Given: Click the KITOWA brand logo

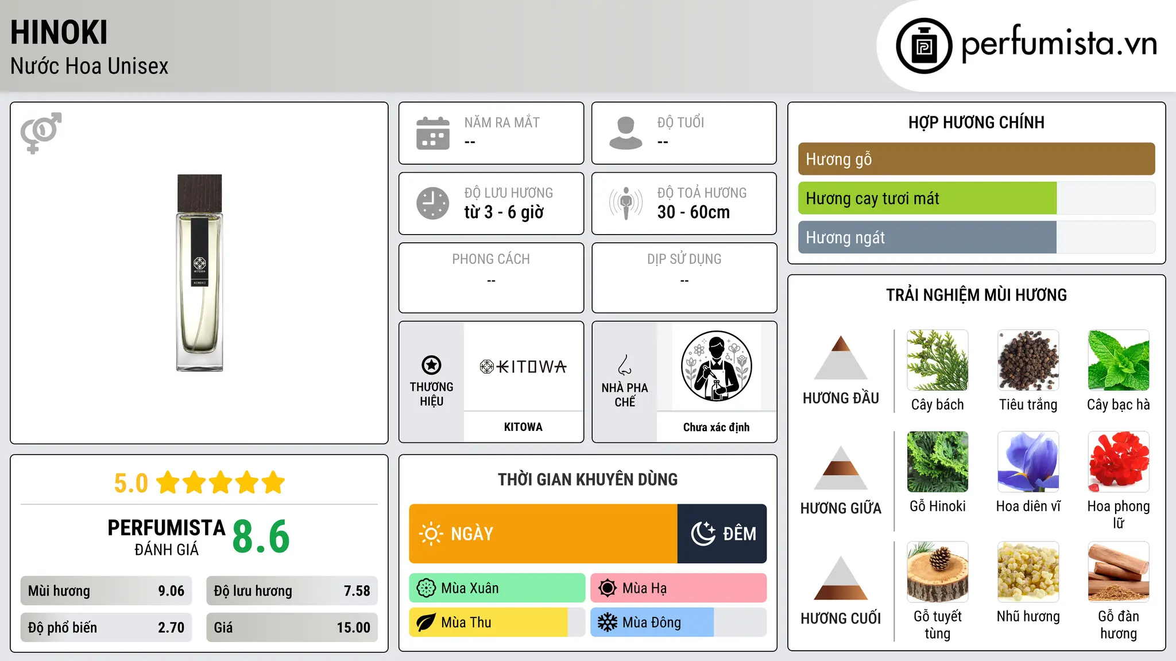Looking at the screenshot, I should [523, 367].
